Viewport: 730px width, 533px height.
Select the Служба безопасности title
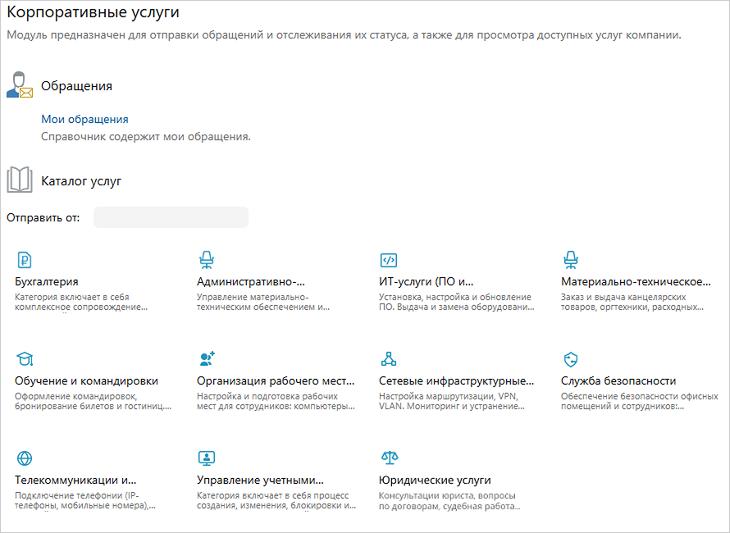coord(618,380)
